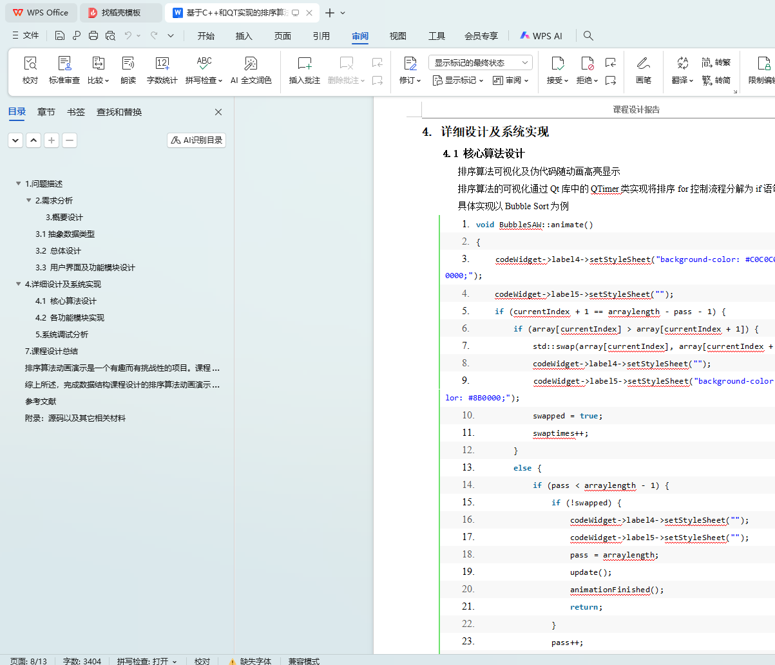This screenshot has height=665, width=775.
Task: Collapse the 4.详细设计及系统实现 tree node
Action: (x=19, y=284)
